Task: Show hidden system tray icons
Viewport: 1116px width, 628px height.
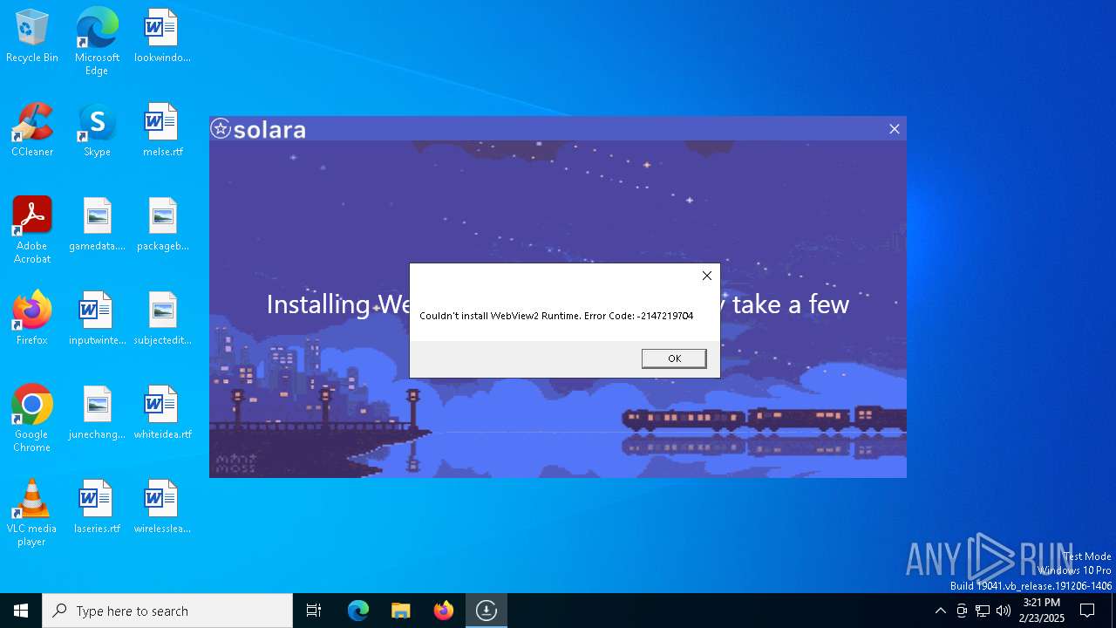Action: 940,611
